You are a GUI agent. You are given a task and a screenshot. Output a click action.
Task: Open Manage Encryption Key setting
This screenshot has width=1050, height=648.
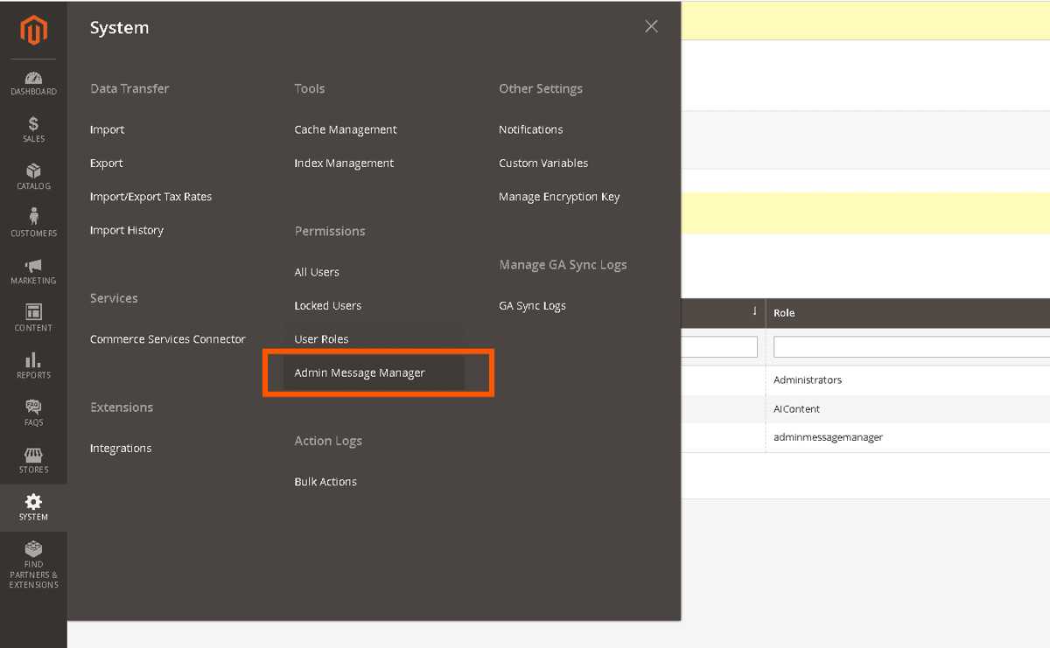coord(559,197)
